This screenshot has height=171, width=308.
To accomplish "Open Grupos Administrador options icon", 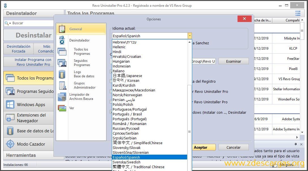I will tap(63, 85).
